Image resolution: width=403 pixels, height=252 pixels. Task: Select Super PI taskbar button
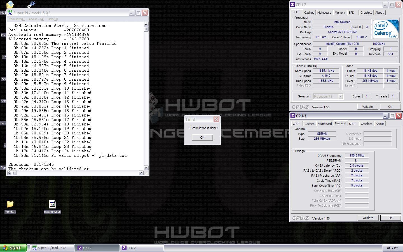point(52,248)
